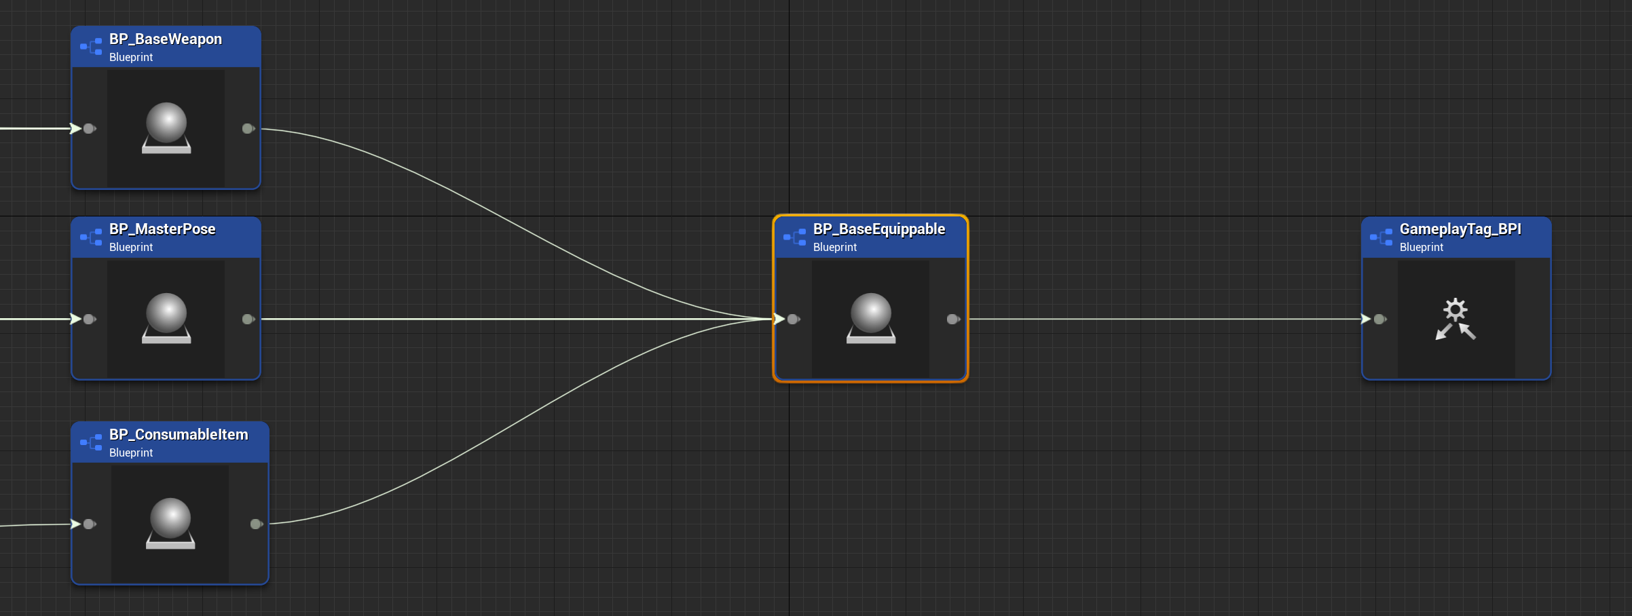Click Blueprint subtitle under BP_MasterPose
The height and width of the screenshot is (616, 1632).
pos(131,248)
